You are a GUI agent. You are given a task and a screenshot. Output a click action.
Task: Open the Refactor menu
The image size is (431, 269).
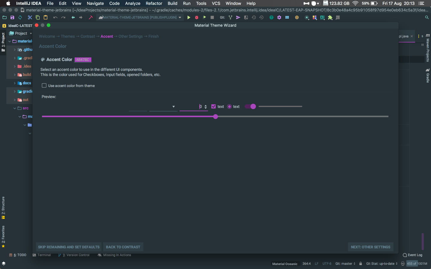pos(154,3)
